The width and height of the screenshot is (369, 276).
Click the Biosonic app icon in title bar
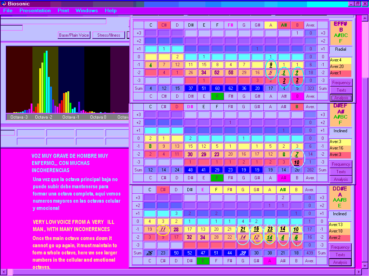4,4
